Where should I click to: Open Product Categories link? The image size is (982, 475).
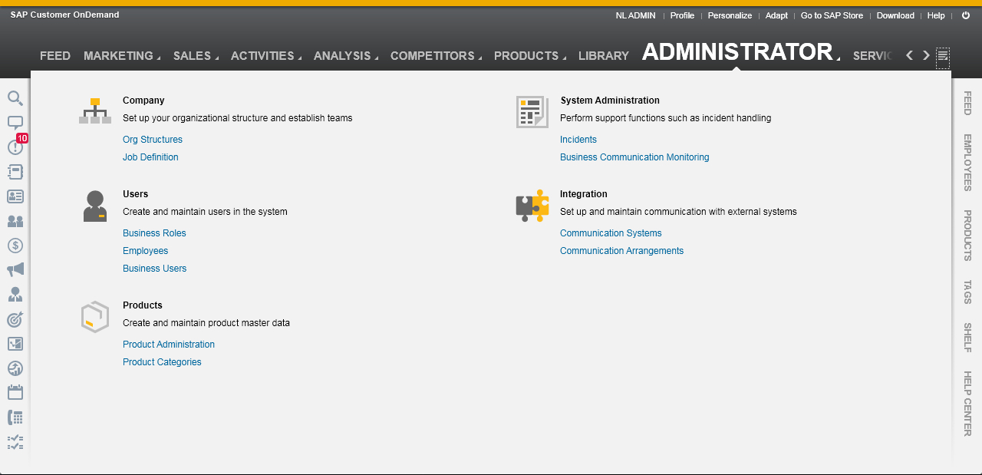(x=162, y=362)
